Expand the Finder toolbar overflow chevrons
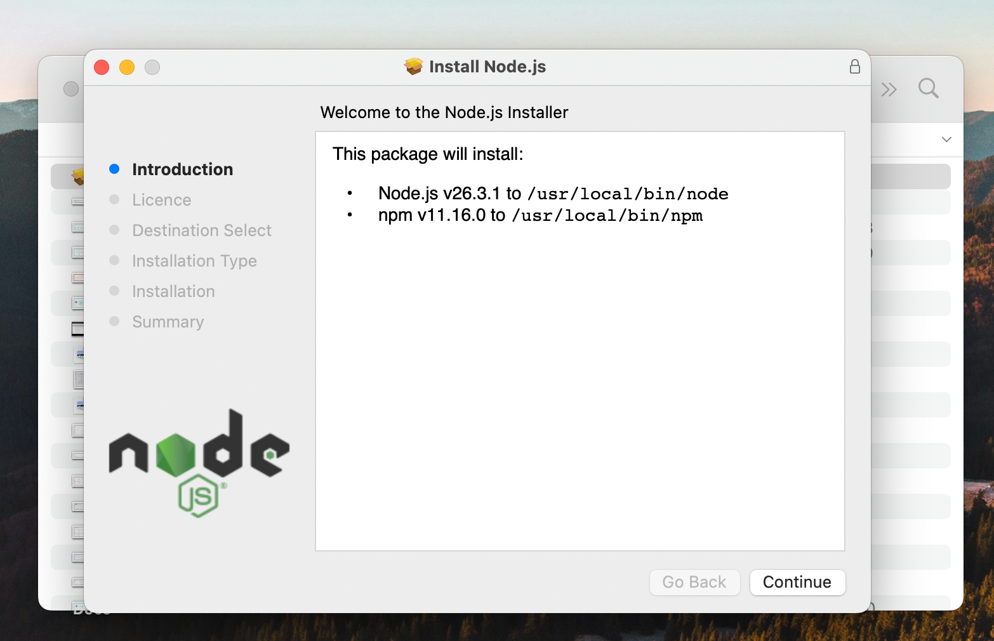994x641 pixels. click(x=889, y=89)
